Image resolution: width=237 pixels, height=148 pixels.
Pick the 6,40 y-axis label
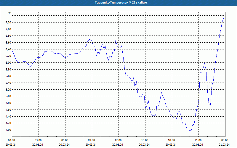pos(9,49)
